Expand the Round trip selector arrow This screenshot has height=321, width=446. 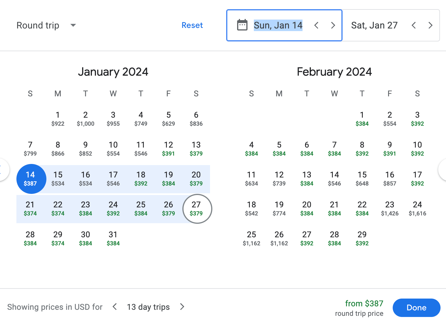(73, 25)
